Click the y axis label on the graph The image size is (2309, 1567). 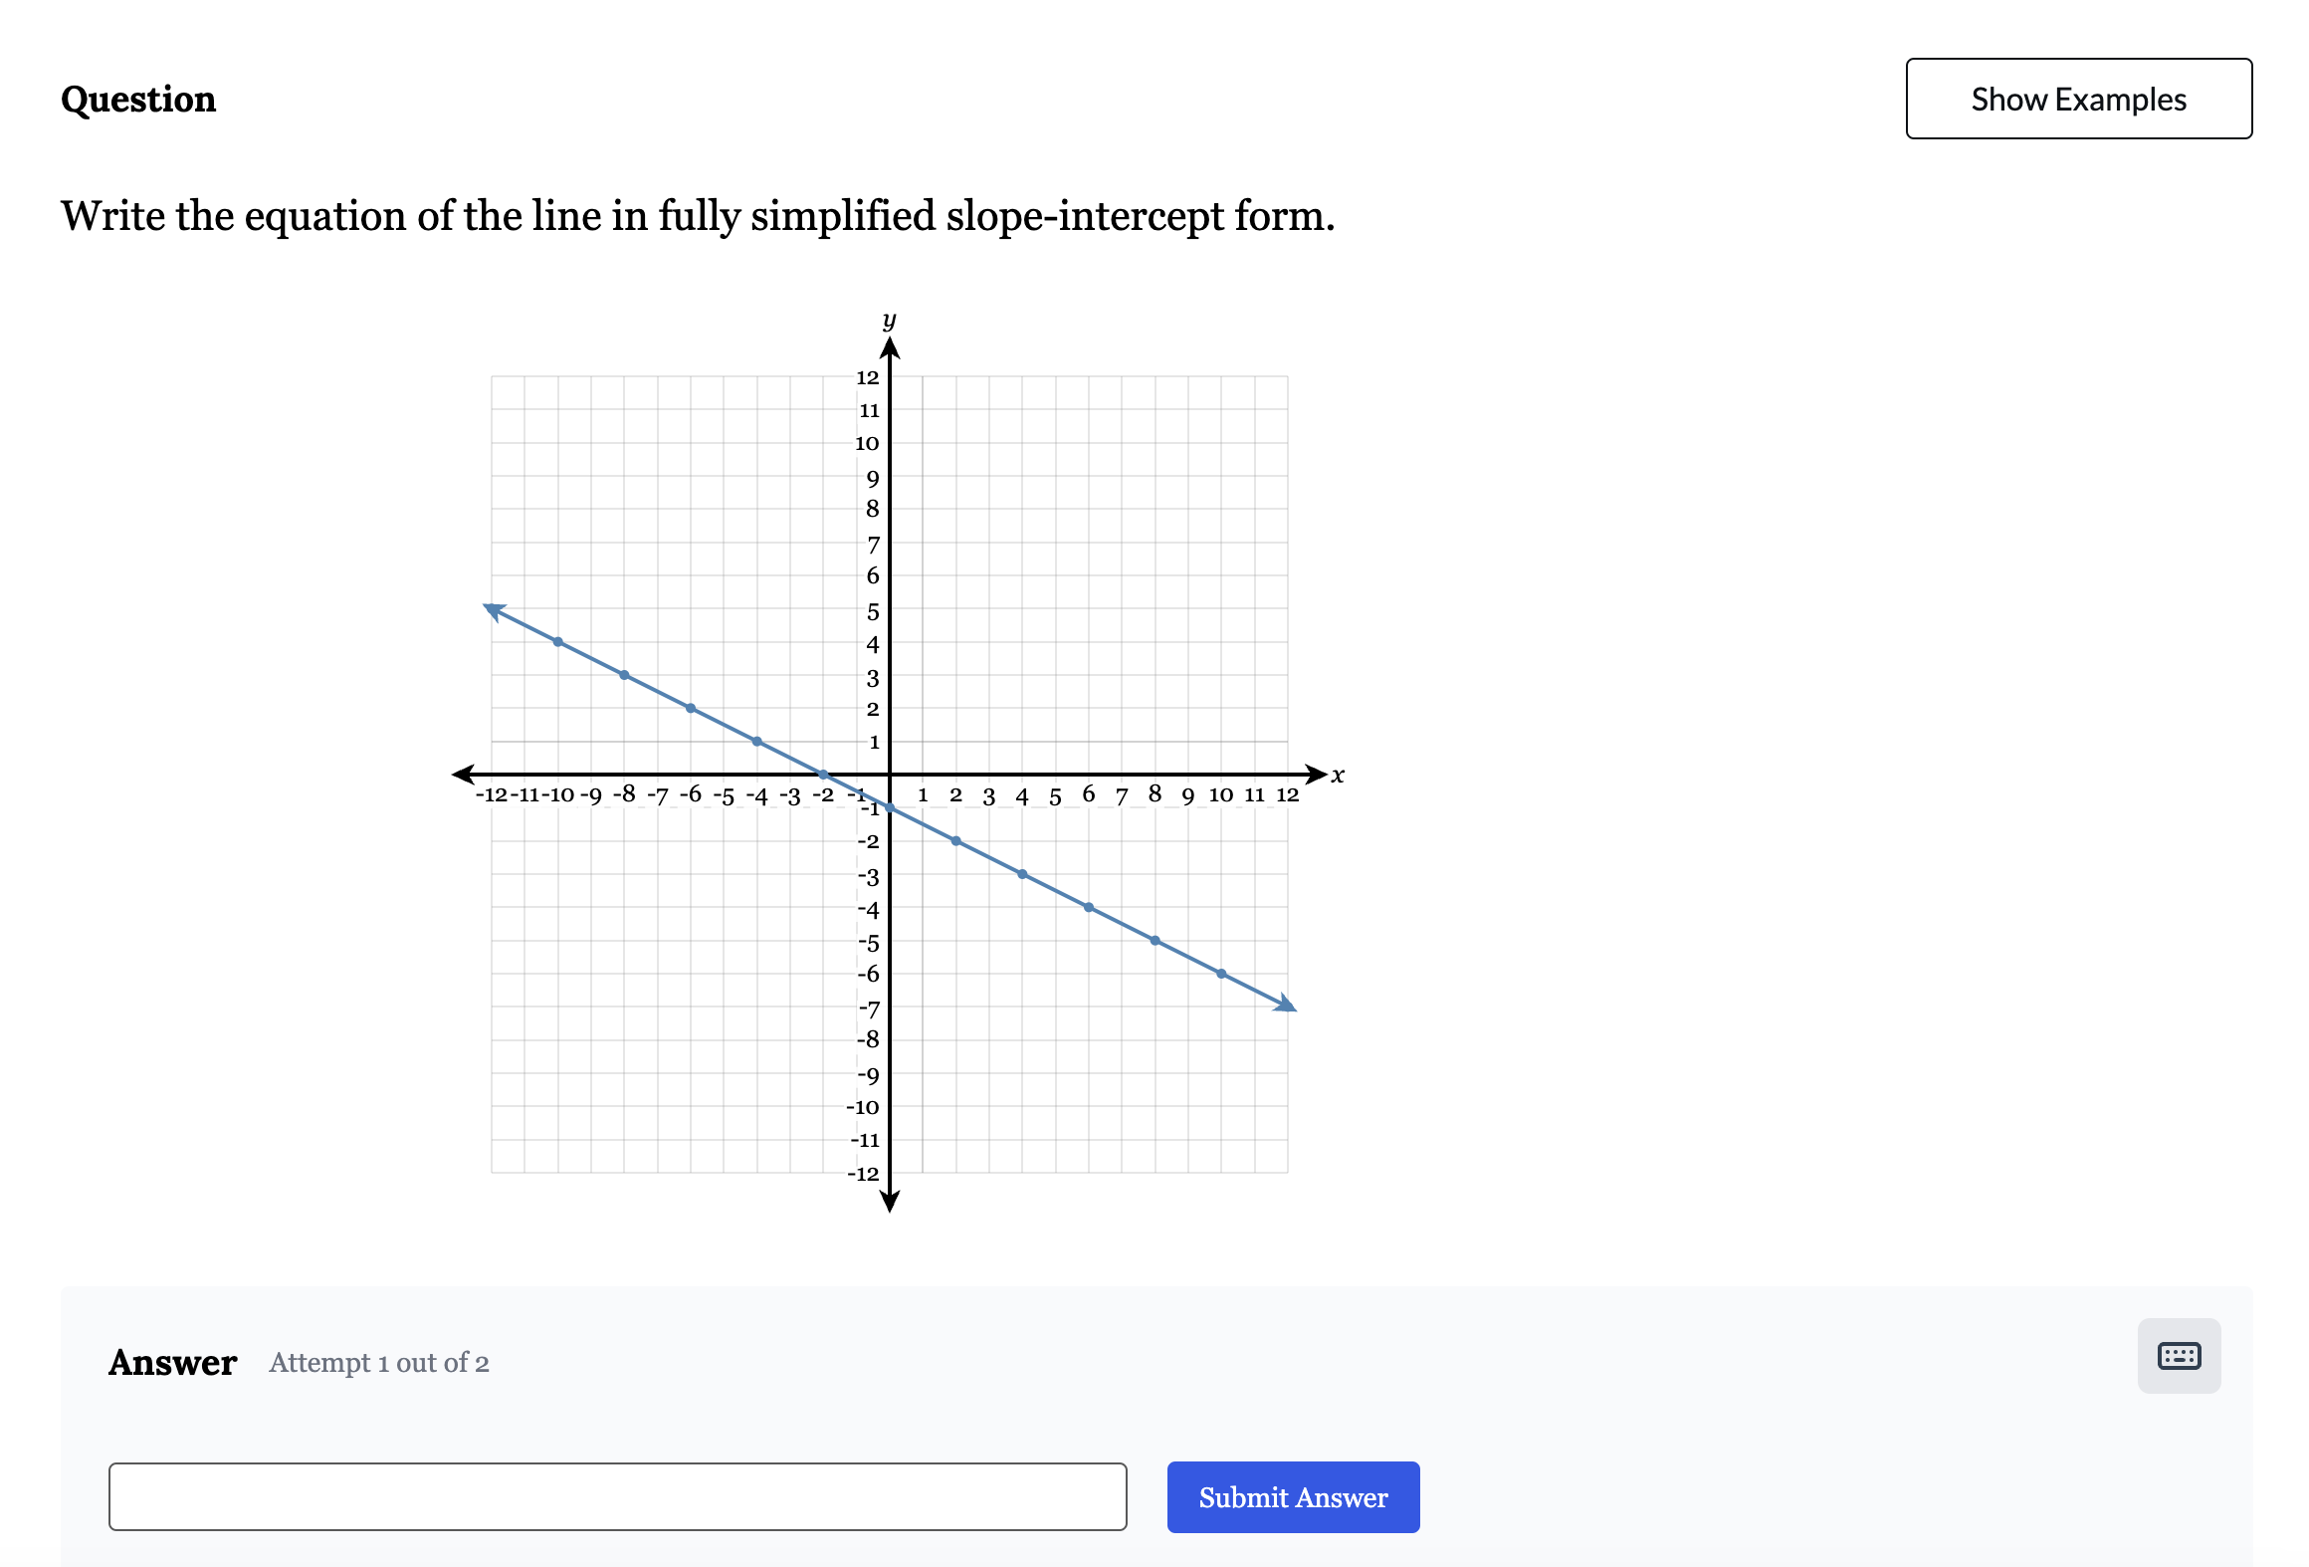[x=889, y=321]
